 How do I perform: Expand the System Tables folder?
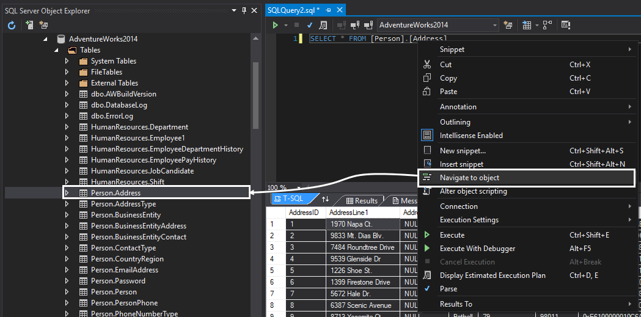point(67,61)
